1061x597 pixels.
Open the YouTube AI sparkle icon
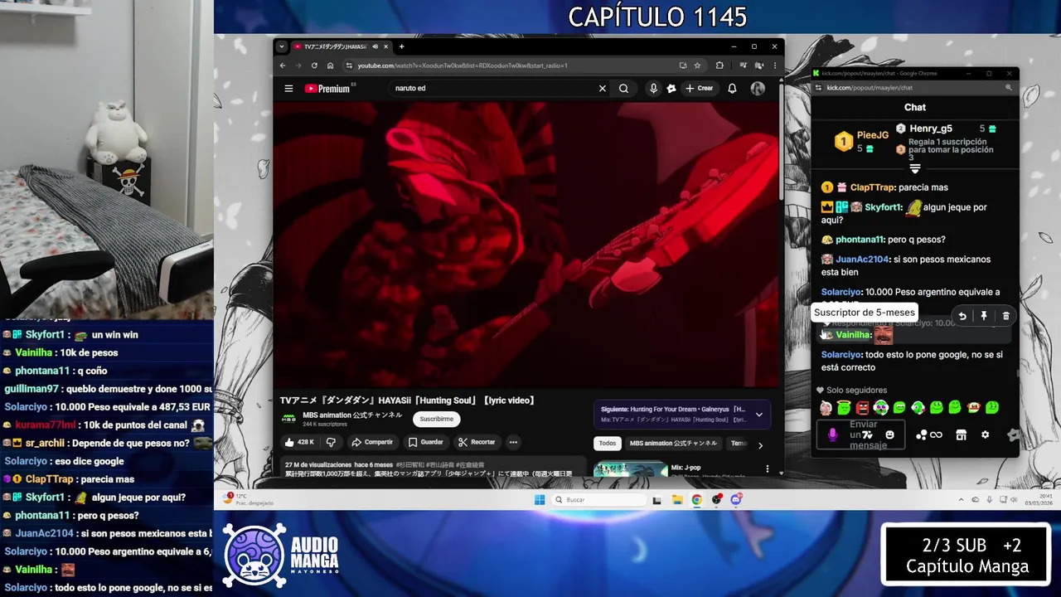[x=671, y=89]
